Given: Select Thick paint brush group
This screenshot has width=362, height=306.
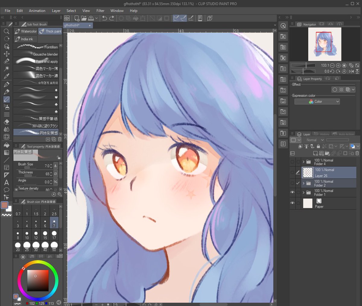Looking at the screenshot, I should click(x=50, y=31).
